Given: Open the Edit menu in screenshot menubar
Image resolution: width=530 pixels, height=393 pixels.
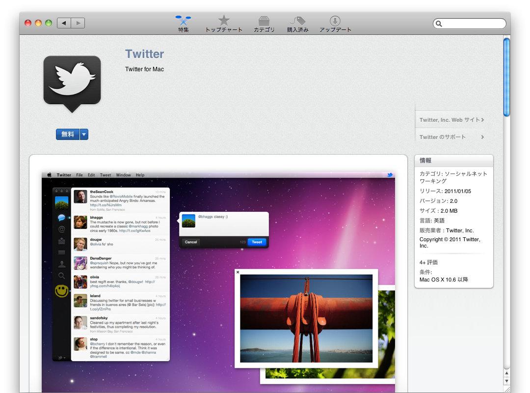Looking at the screenshot, I should click(x=91, y=175).
